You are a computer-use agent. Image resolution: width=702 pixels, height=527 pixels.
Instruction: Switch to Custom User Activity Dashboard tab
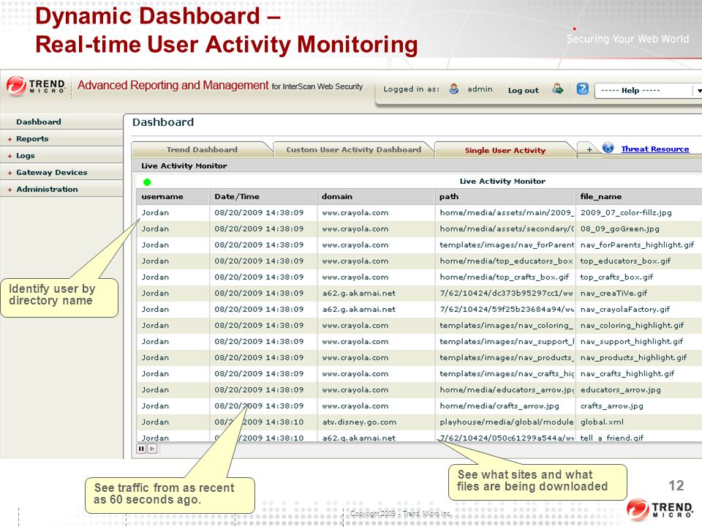(354, 149)
